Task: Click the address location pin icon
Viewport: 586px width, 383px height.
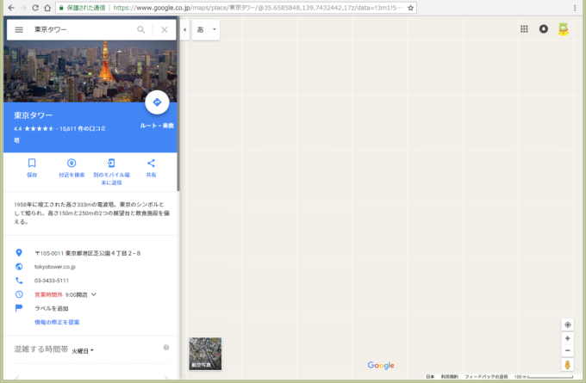Action: 19,253
